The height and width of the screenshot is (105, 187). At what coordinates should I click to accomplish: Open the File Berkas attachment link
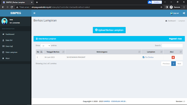click(x=148, y=57)
